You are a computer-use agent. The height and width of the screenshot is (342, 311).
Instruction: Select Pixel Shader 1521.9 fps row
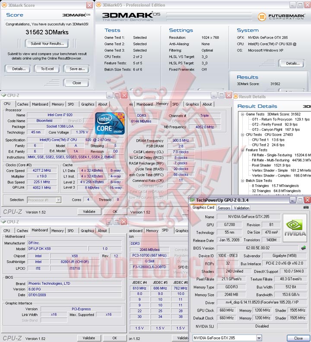click(x=271, y=165)
